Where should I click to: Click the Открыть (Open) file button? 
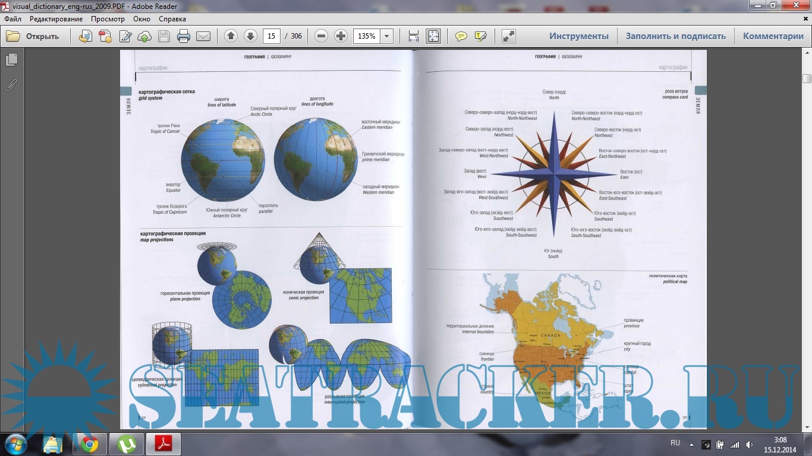coord(33,36)
